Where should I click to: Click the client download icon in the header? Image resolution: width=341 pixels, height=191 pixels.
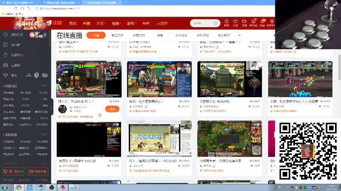pyautogui.click(x=253, y=22)
